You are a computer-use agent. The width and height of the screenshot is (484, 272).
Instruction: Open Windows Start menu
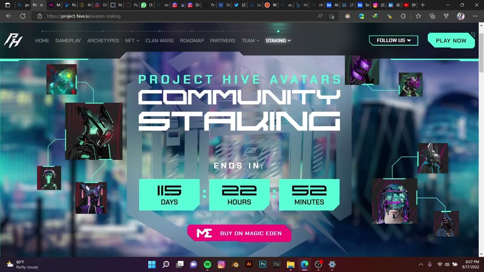point(152,264)
